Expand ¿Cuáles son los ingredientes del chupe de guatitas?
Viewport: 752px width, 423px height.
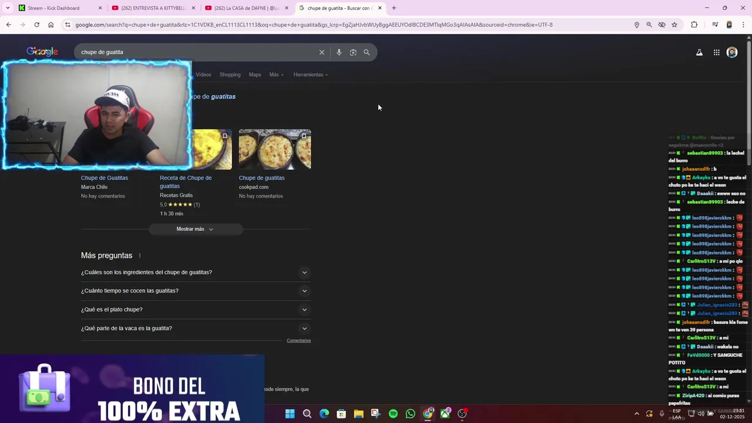tap(196, 273)
